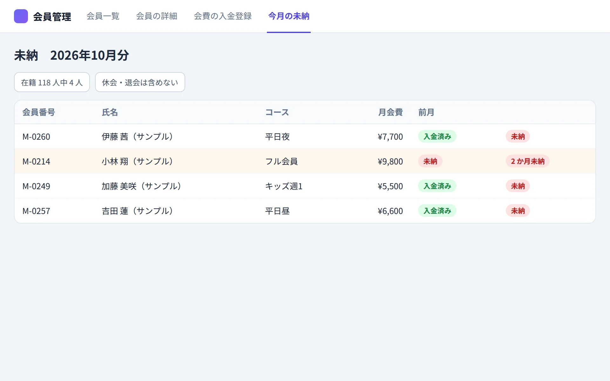Click the 休会・退会は含めない chip
The width and height of the screenshot is (610, 381).
(140, 82)
